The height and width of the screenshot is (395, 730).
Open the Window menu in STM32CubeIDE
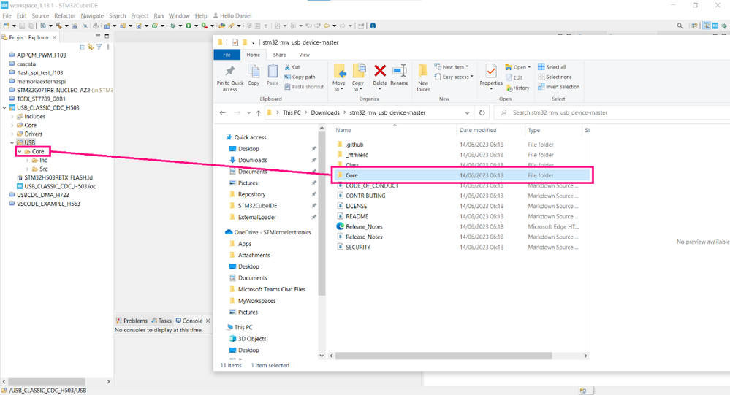click(x=179, y=16)
